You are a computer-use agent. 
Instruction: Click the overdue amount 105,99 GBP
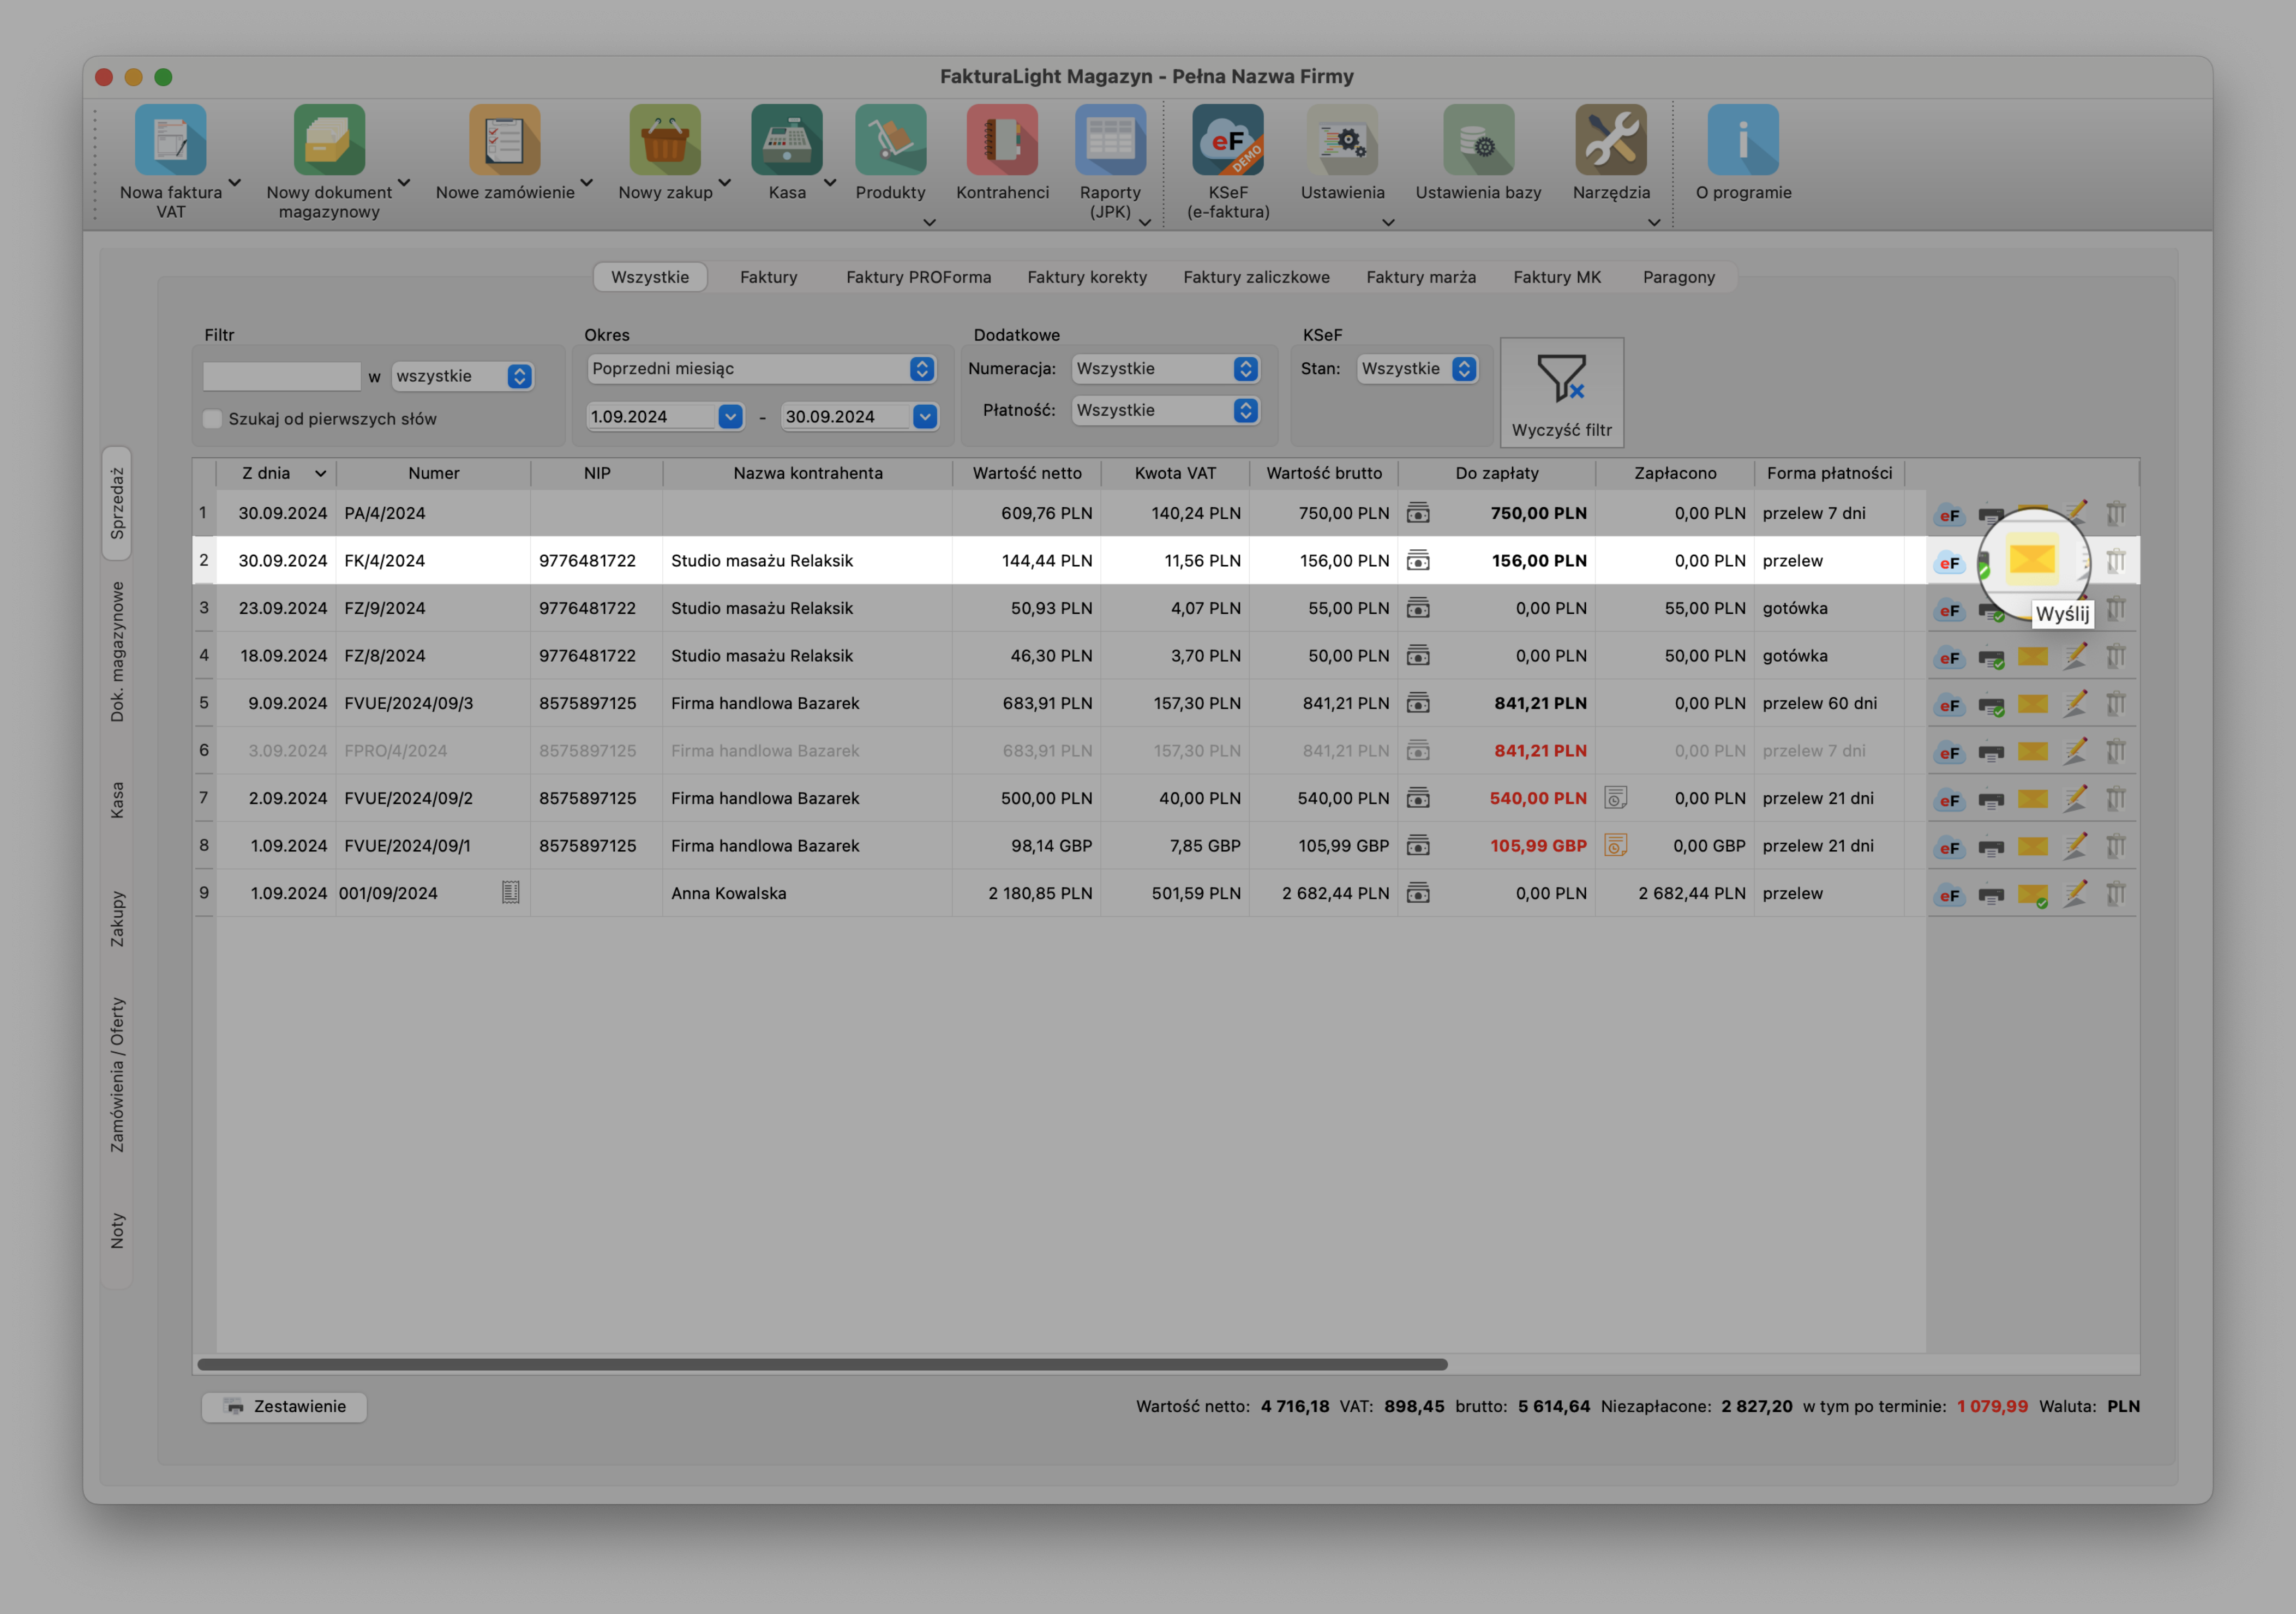tap(1538, 845)
